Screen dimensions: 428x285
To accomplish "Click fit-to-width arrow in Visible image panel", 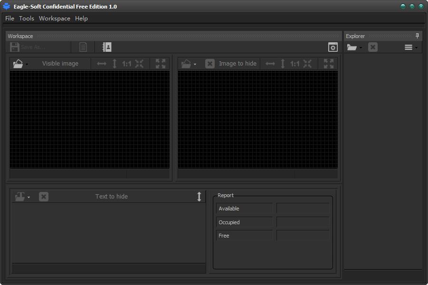I will [102, 64].
